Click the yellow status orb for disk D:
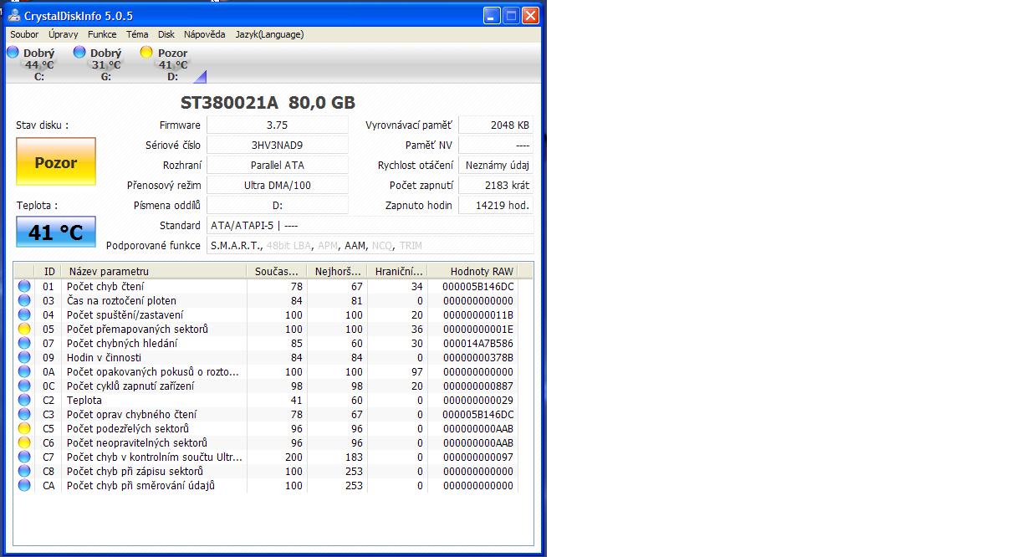1016x557 pixels. click(146, 53)
